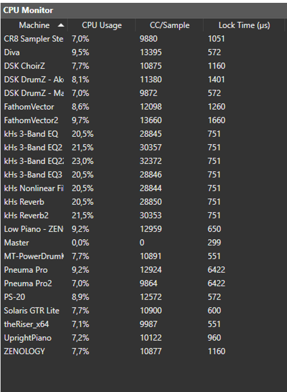Viewport: 287px width, 392px height.
Task: Select the Pneuma Pro2 row
Action: click(x=144, y=283)
